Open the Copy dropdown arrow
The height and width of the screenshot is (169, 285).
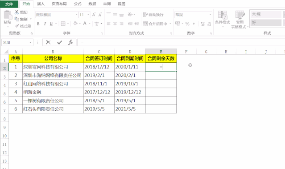(x=31, y=19)
